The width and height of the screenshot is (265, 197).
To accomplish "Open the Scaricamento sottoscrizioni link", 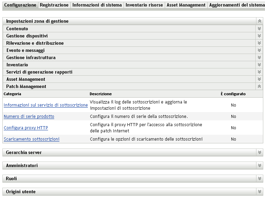I will click(32, 139).
